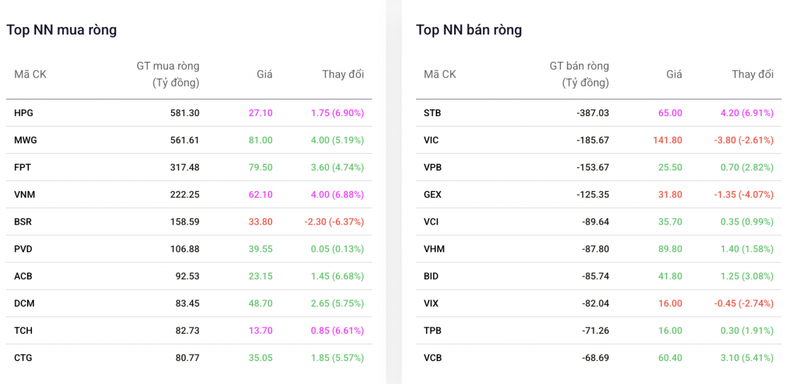
Task: Click Giá header in net buy table
Action: coord(264,74)
